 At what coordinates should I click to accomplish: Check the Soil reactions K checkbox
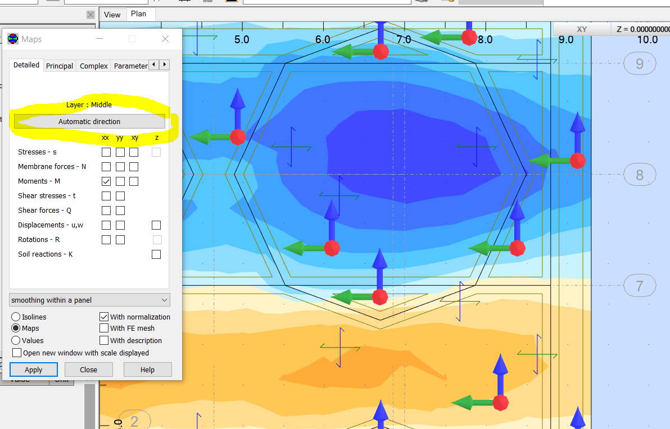(156, 254)
